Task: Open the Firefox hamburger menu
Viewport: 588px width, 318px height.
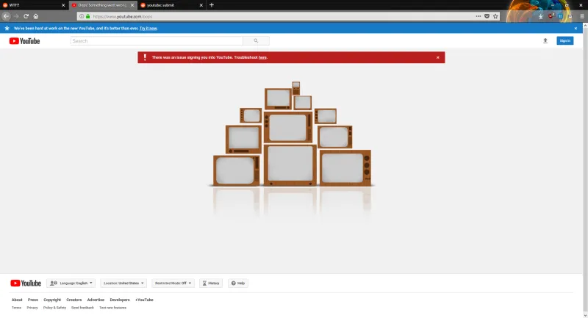Action: [581, 15]
